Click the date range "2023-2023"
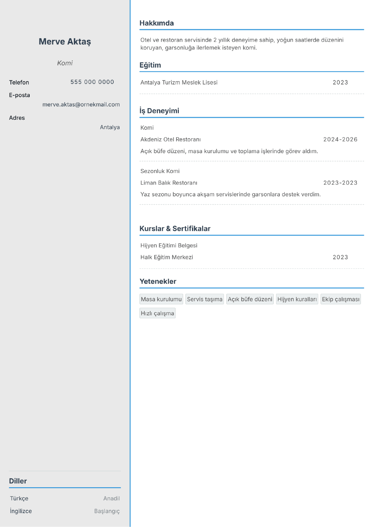373x527 pixels. coord(340,183)
